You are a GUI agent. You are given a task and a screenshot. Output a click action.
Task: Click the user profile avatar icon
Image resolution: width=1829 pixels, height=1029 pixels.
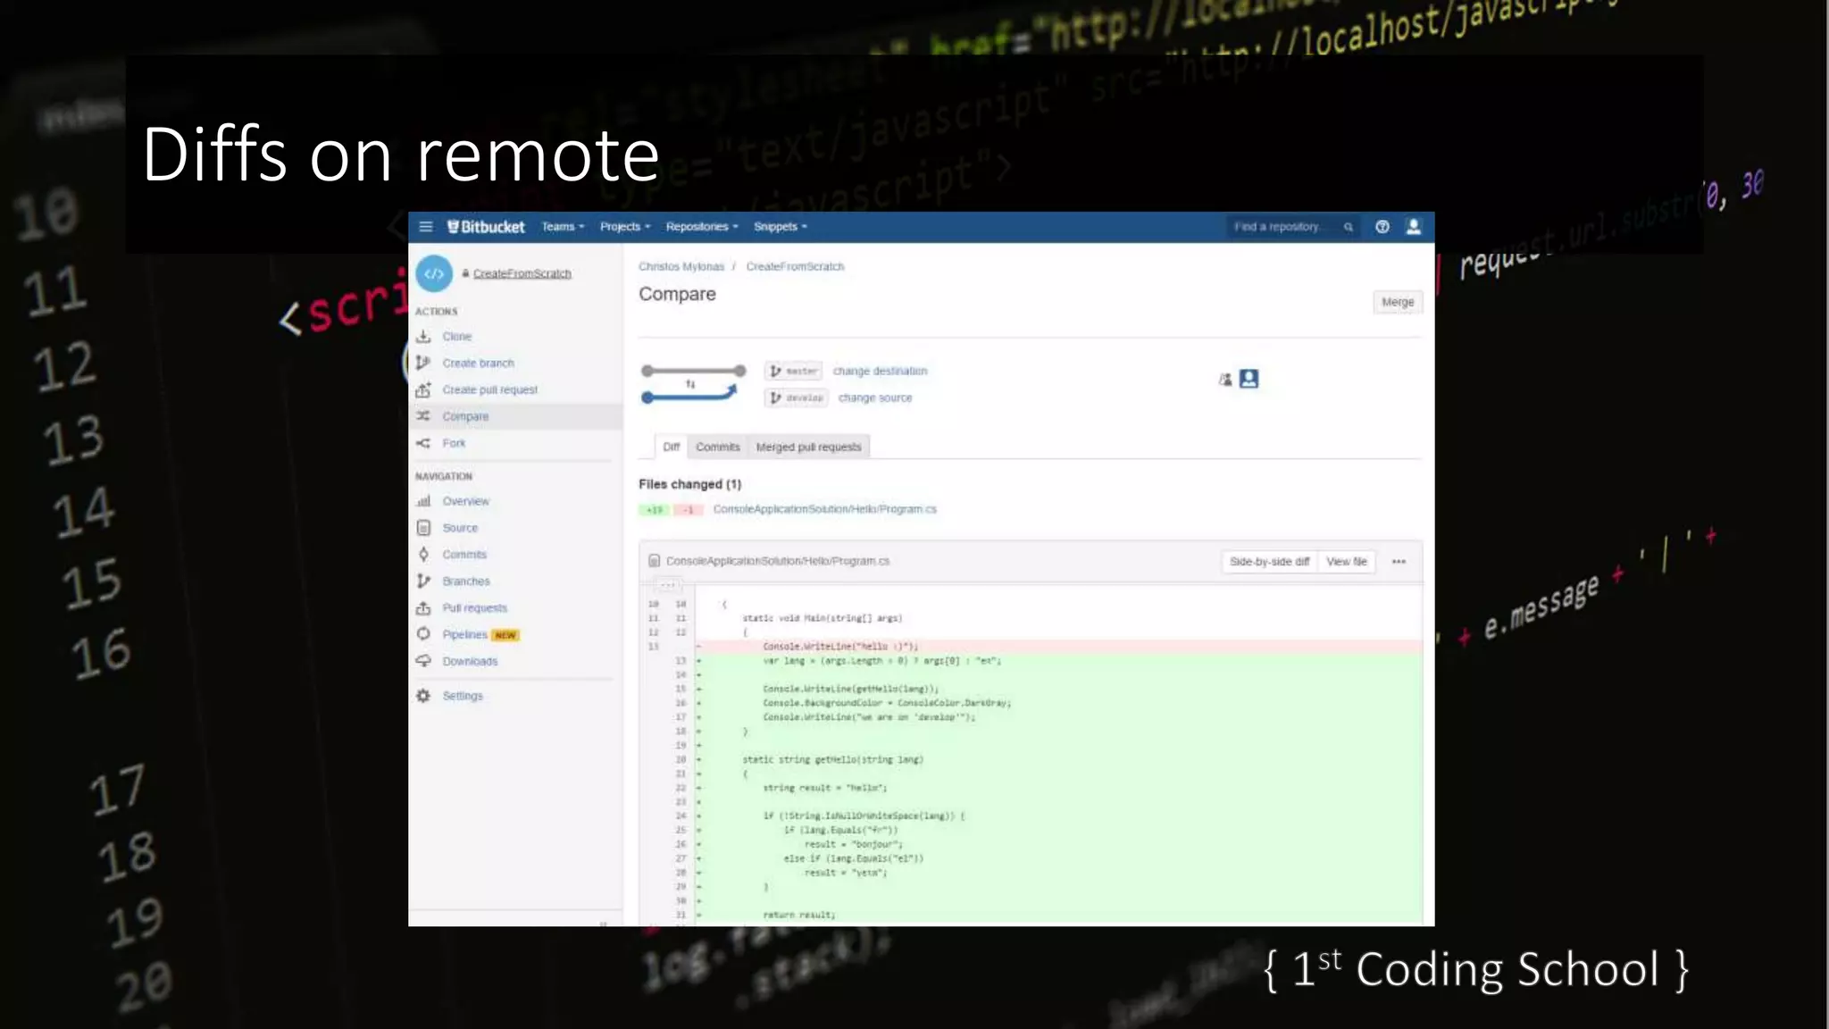point(1414,227)
